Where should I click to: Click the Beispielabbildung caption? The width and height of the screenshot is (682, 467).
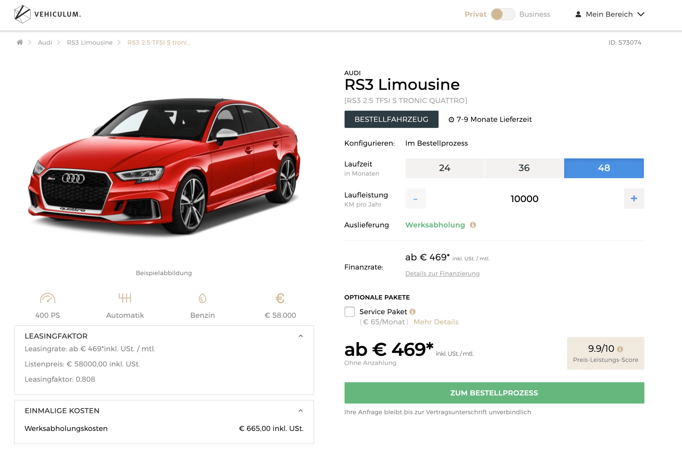pyautogui.click(x=164, y=273)
